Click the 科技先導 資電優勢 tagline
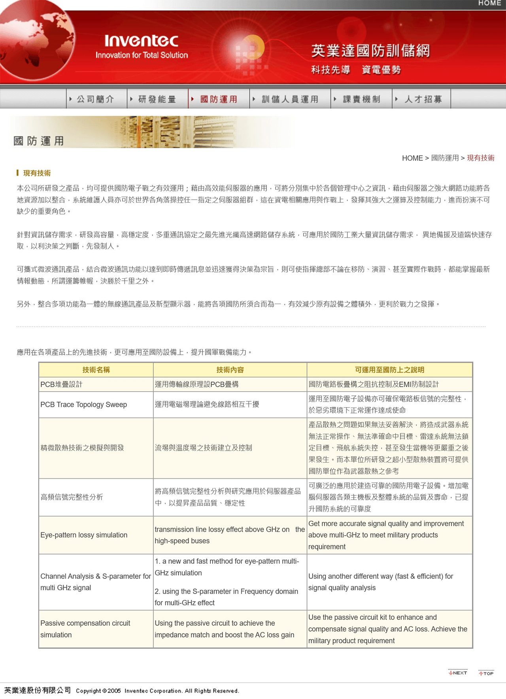Screen dimensions: 506x699 coord(356,70)
